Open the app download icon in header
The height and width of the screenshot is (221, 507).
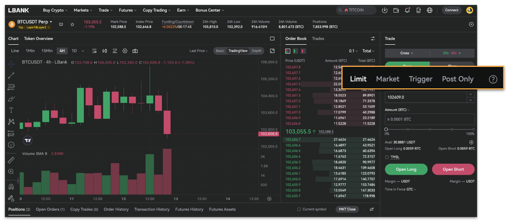click(x=384, y=10)
